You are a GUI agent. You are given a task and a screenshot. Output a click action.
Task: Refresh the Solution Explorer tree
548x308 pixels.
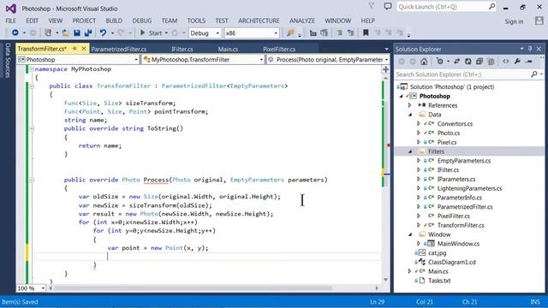[468, 62]
